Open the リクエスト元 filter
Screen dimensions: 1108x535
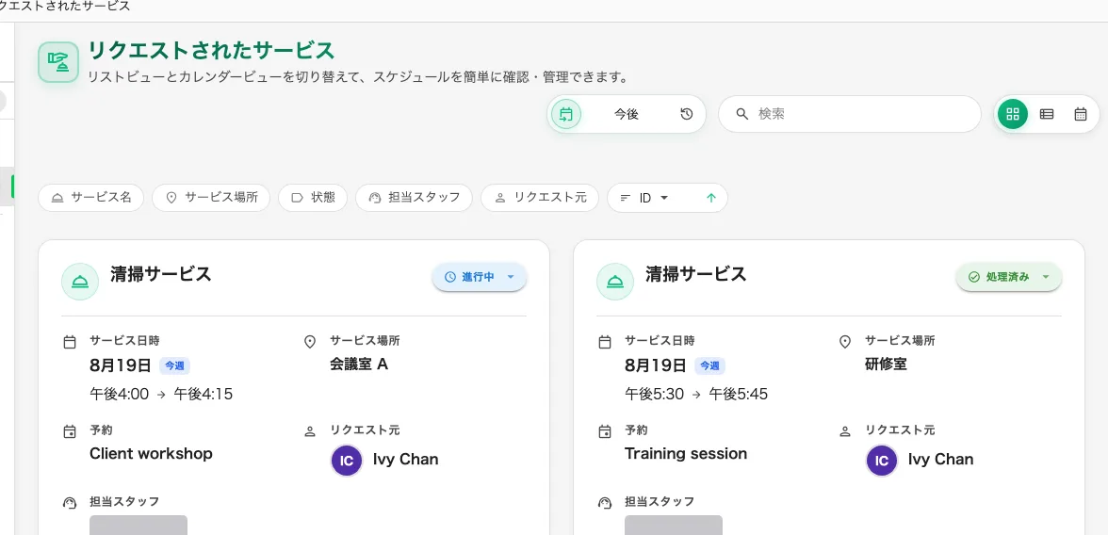pos(540,198)
